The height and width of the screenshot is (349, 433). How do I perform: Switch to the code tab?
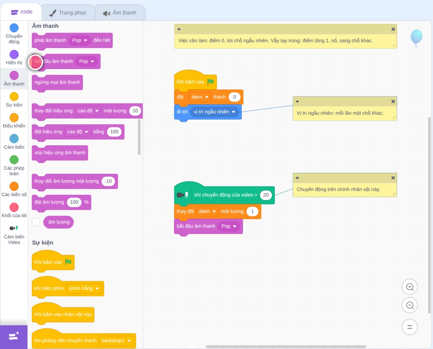click(x=21, y=12)
